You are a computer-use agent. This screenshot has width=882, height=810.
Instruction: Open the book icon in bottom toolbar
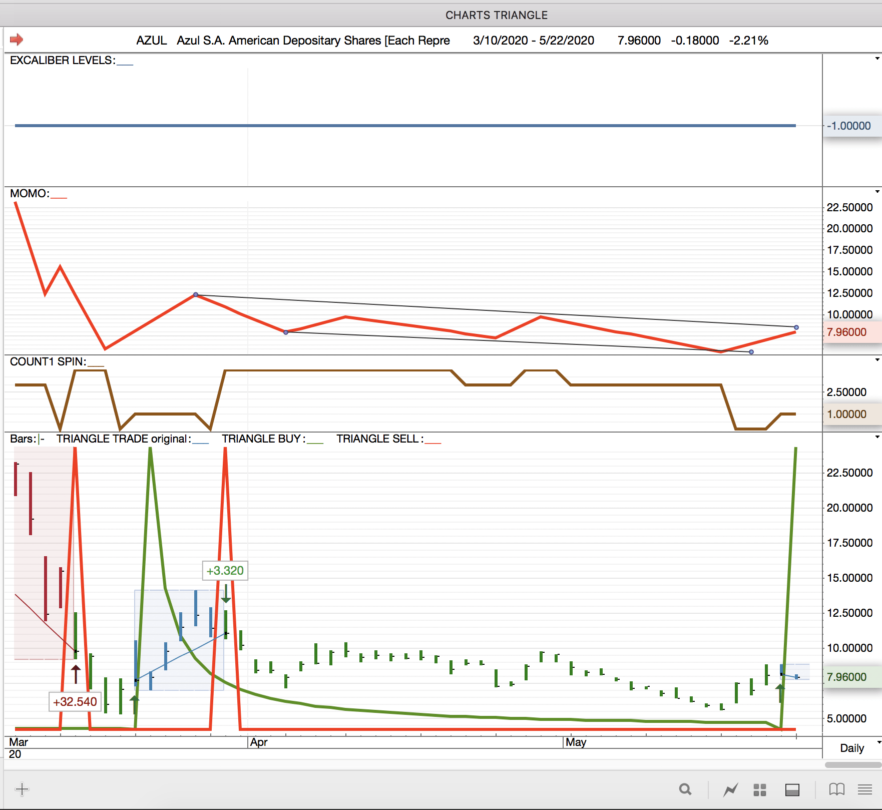(x=836, y=789)
